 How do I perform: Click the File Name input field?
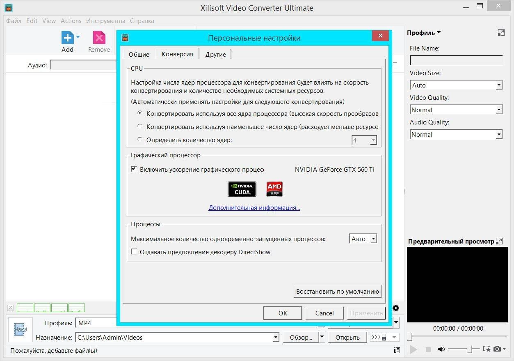click(x=456, y=60)
